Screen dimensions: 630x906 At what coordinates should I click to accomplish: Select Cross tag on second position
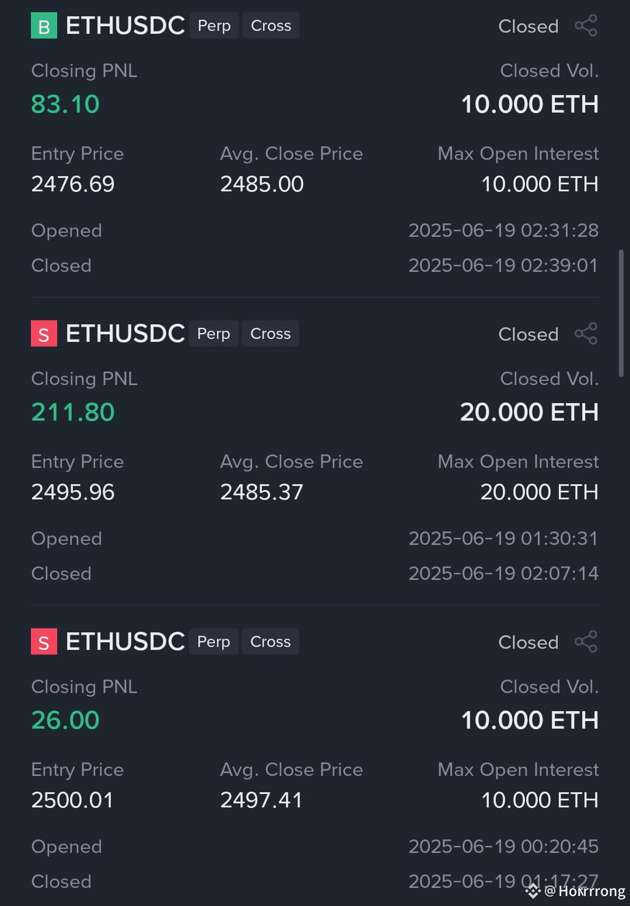(271, 334)
